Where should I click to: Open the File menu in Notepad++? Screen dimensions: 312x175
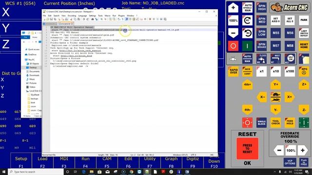coord(44,16)
